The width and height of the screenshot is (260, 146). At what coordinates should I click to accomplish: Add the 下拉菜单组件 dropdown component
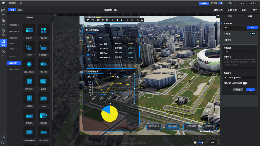point(44,47)
